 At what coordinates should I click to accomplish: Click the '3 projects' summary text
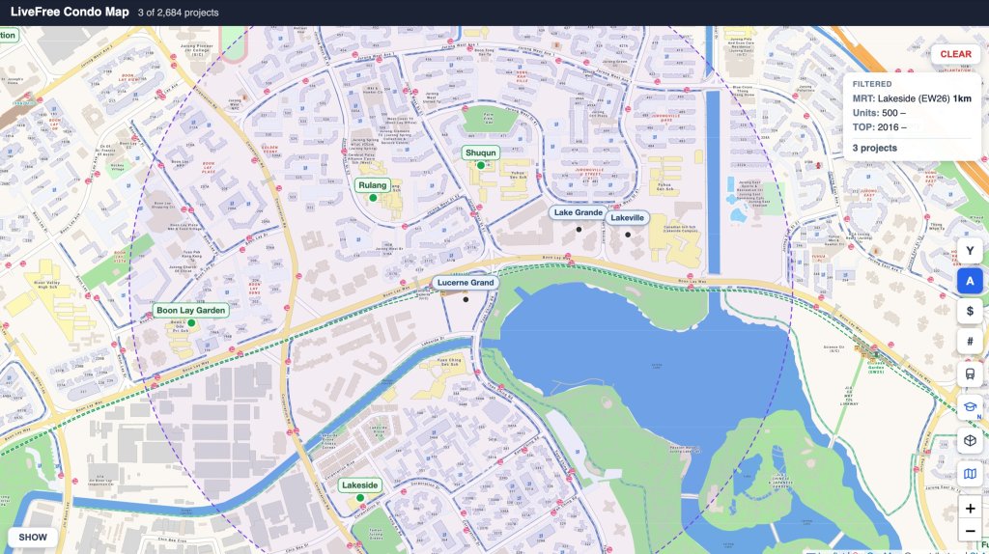pyautogui.click(x=875, y=148)
